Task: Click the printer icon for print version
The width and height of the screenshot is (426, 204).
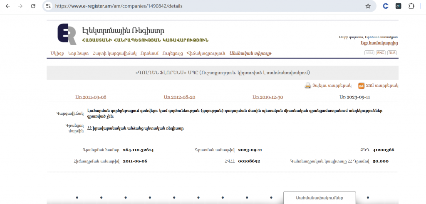Action: click(308, 86)
